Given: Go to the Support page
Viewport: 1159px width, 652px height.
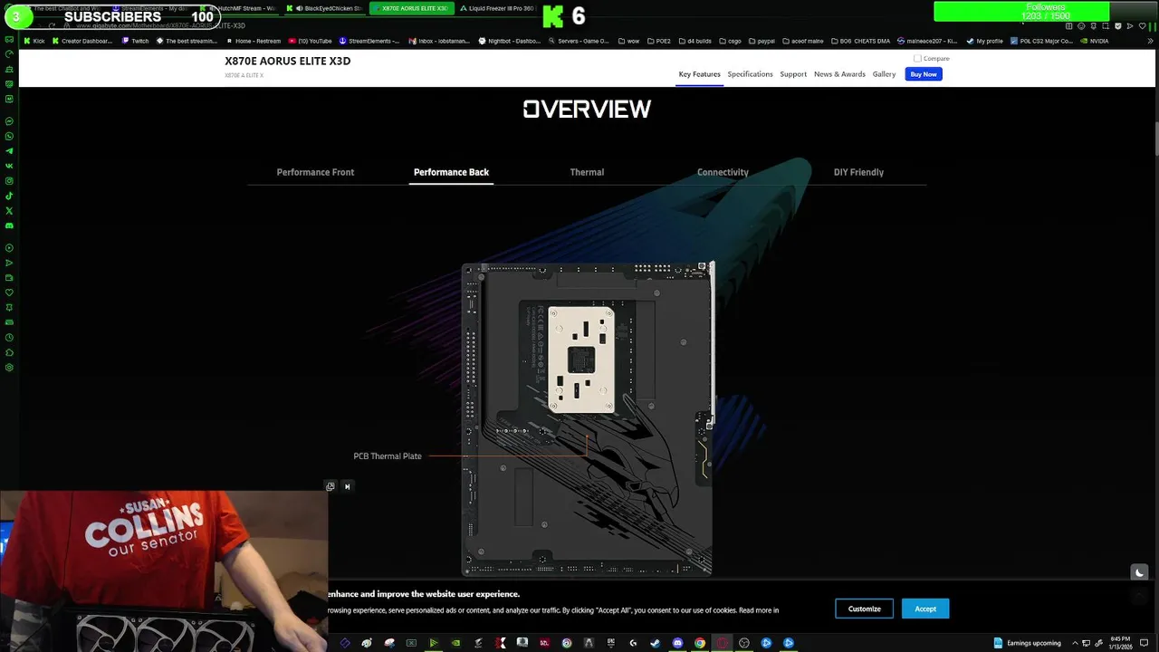Looking at the screenshot, I should point(793,74).
